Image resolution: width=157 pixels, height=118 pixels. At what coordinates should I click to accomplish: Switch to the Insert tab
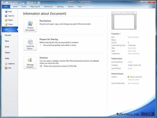coord(24,7)
